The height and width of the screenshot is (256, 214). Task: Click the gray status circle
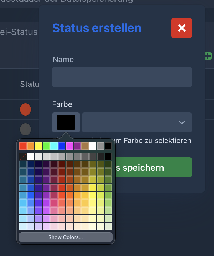click(26, 129)
